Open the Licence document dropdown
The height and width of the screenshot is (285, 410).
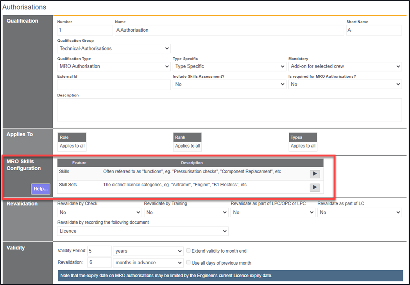point(143,231)
